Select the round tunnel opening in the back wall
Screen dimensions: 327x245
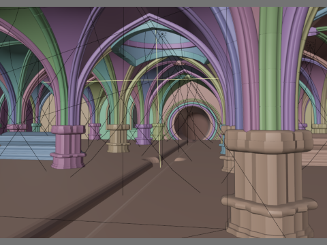(x=192, y=124)
